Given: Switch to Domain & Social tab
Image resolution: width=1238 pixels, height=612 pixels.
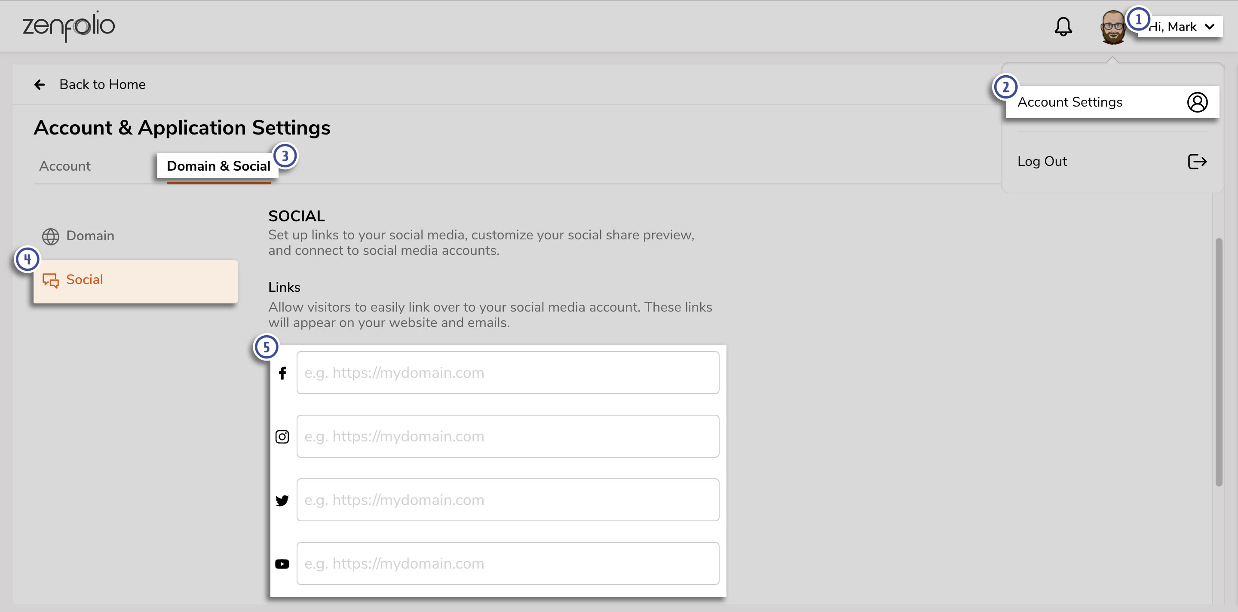Looking at the screenshot, I should click(x=218, y=166).
